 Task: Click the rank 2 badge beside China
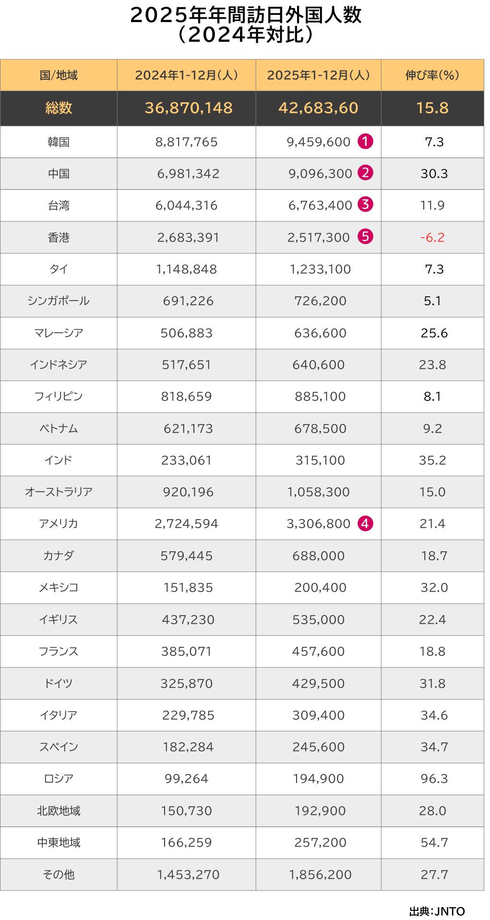(x=365, y=173)
